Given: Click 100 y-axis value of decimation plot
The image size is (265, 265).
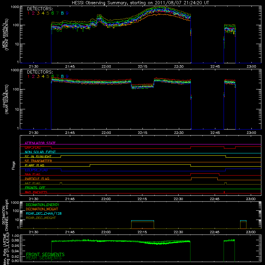Looking at the screenshot, I should [x=16, y=211].
